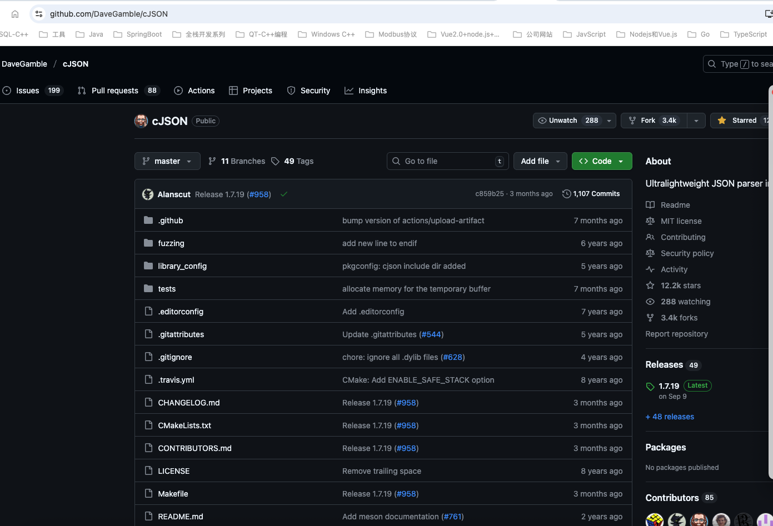Open the Pull requests tab
The width and height of the screenshot is (773, 526).
point(118,91)
